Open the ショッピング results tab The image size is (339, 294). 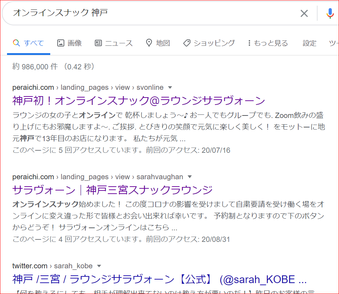pos(209,43)
